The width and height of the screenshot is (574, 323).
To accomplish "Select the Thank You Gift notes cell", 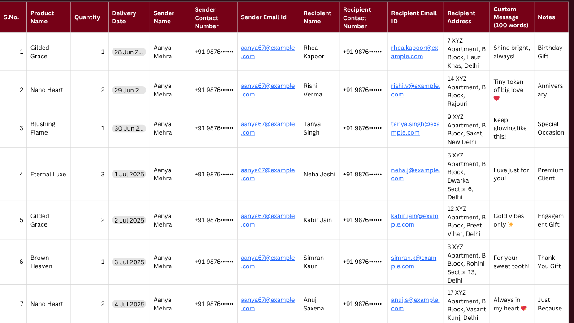I will (x=551, y=262).
